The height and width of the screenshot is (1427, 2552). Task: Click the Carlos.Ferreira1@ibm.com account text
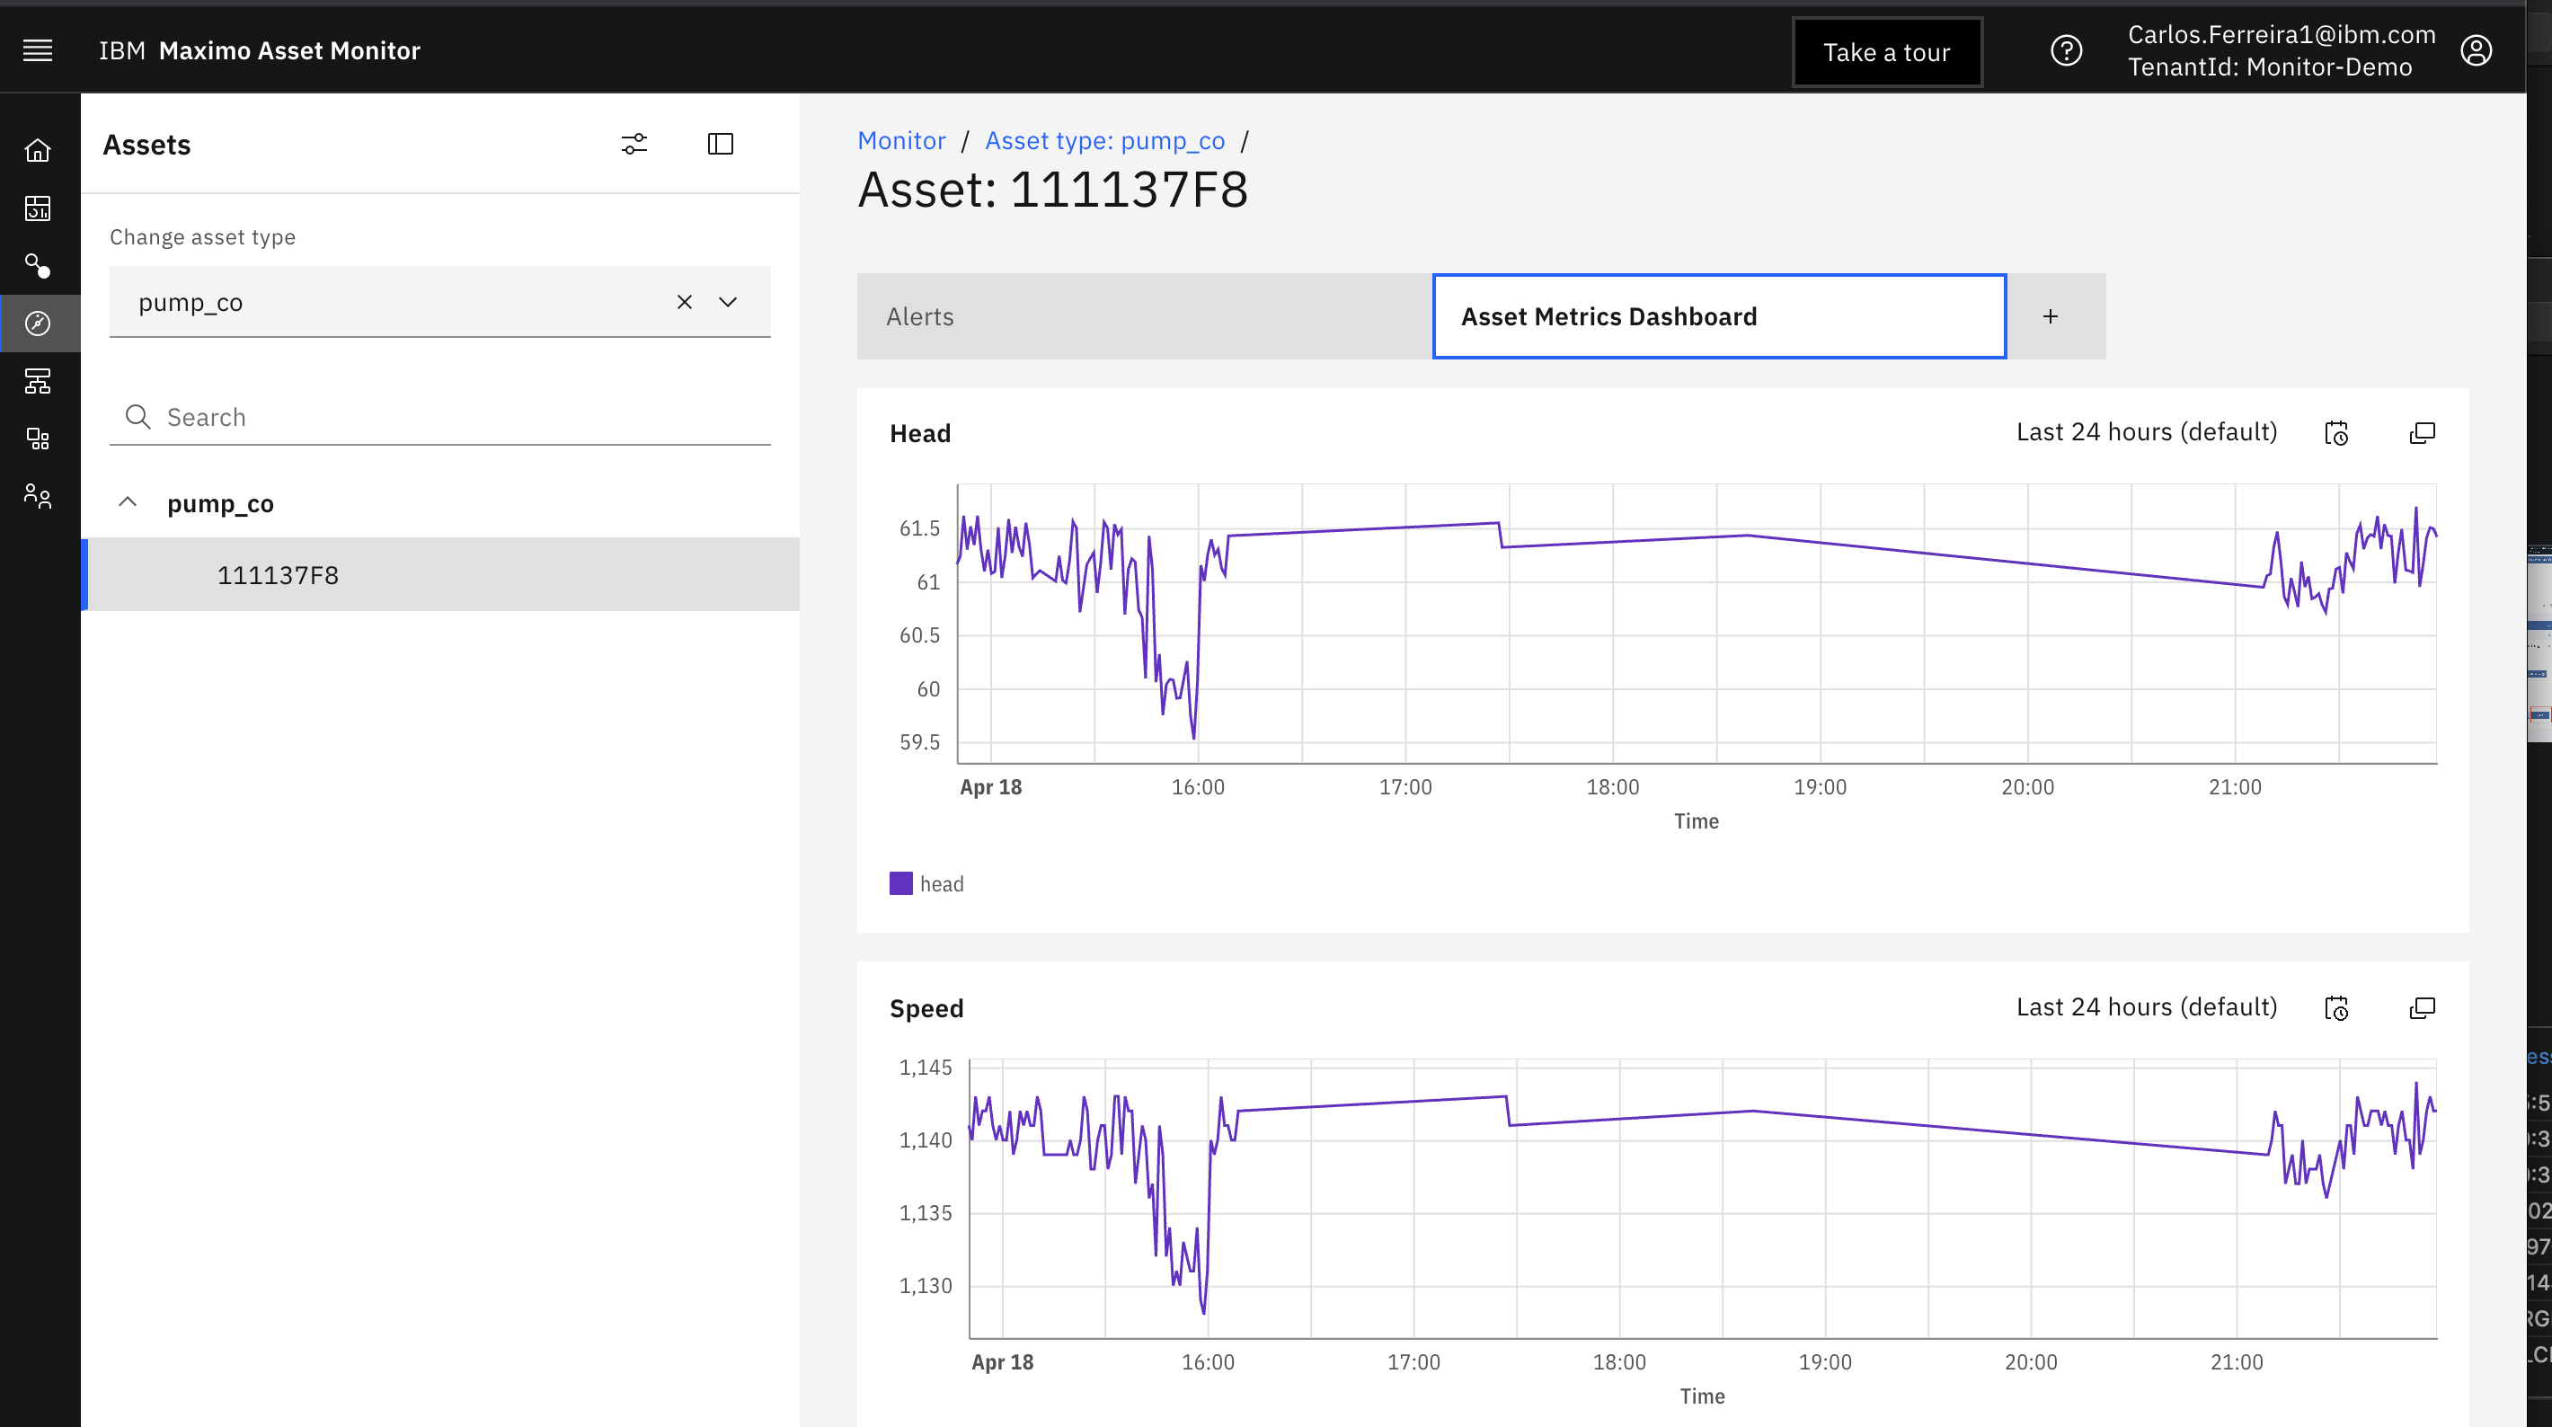pyautogui.click(x=2282, y=35)
